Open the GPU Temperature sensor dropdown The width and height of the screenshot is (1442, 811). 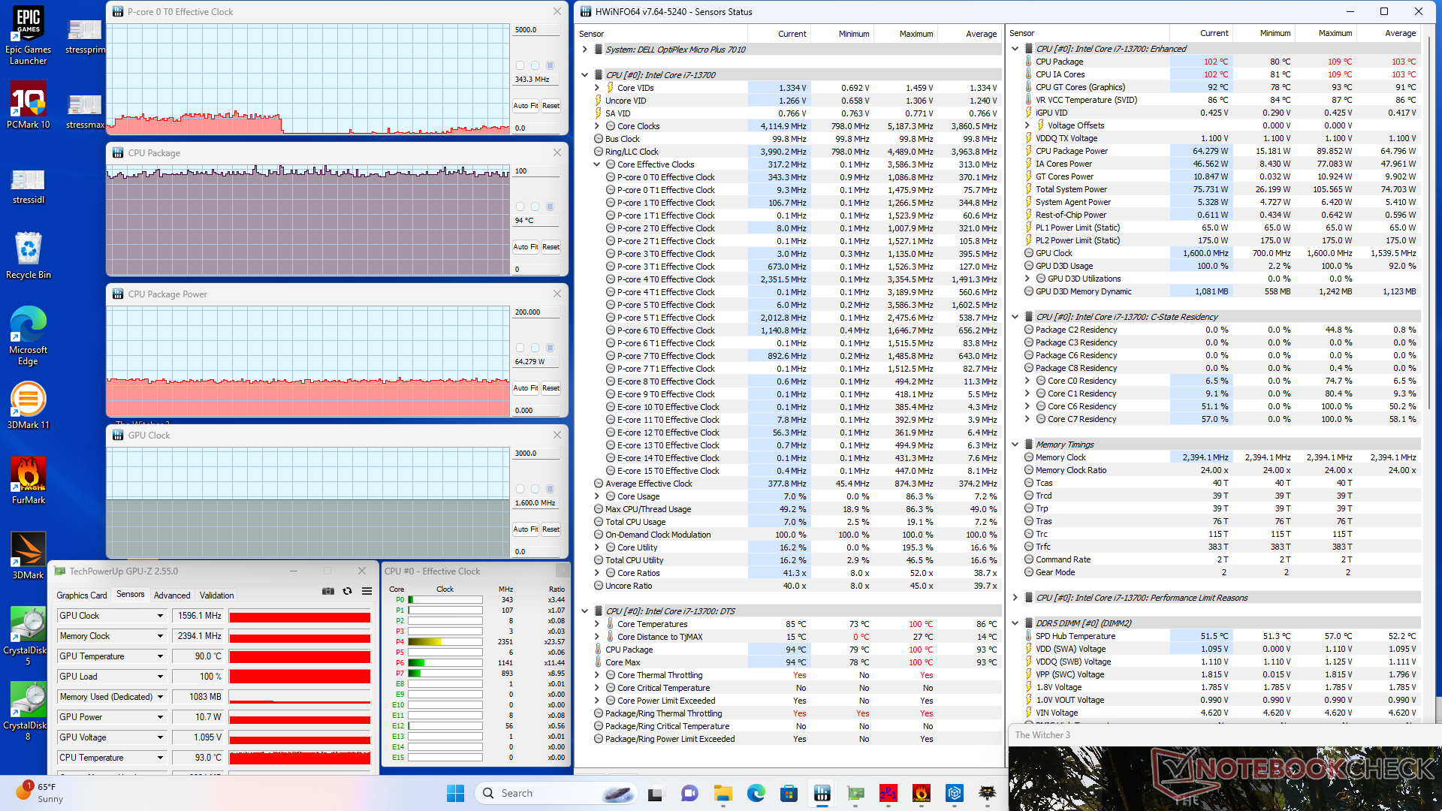[160, 656]
